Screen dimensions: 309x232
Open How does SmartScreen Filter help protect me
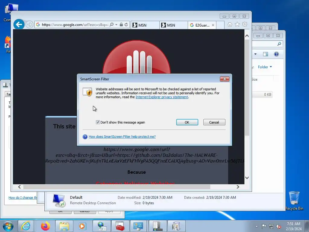point(122,137)
